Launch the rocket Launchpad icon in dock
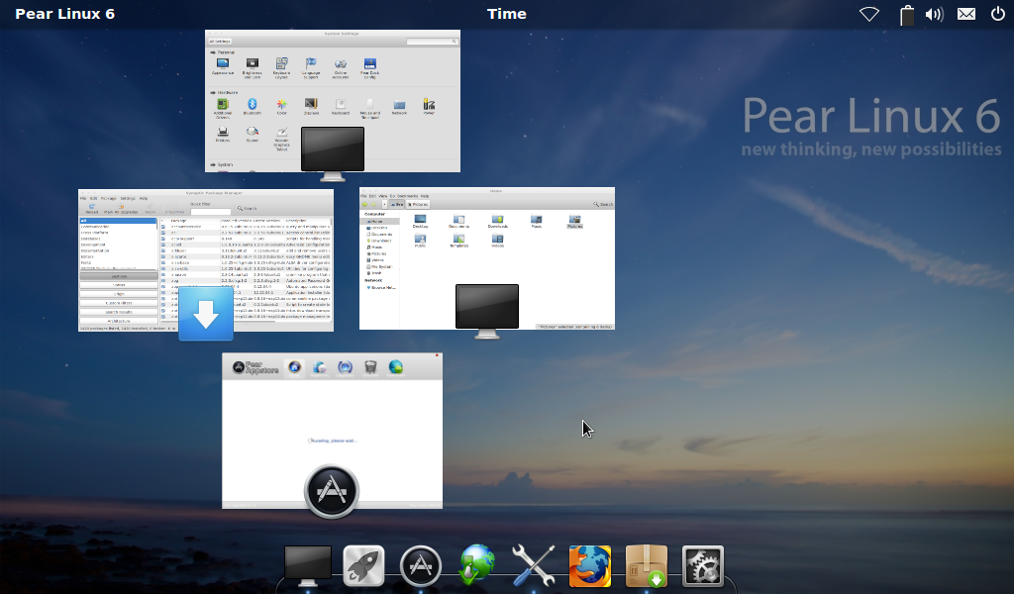Screen dimensions: 1014x594 pos(363,565)
